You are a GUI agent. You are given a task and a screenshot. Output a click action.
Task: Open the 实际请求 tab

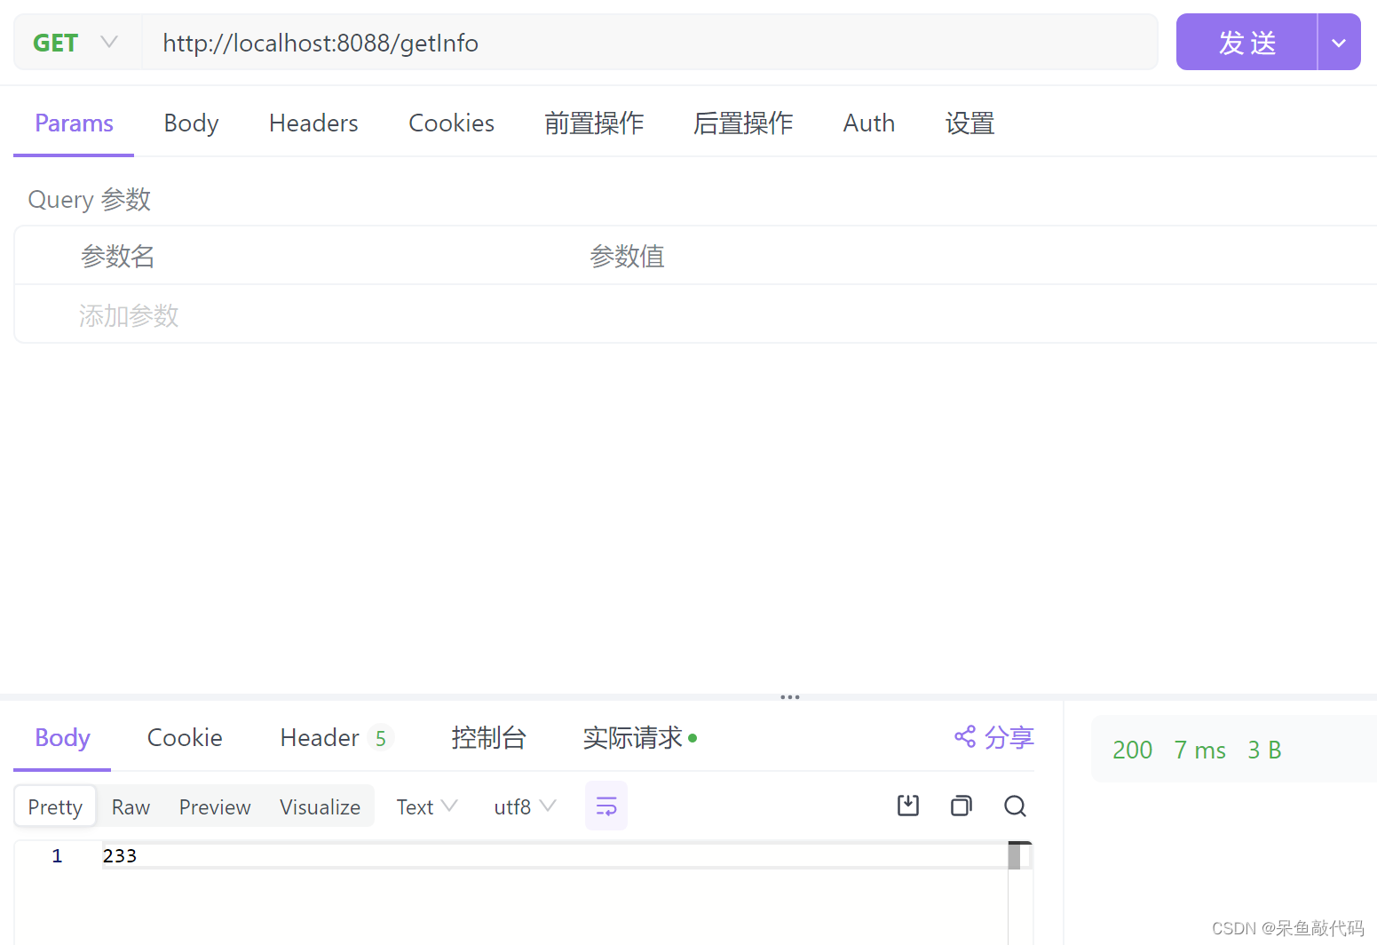coord(639,738)
